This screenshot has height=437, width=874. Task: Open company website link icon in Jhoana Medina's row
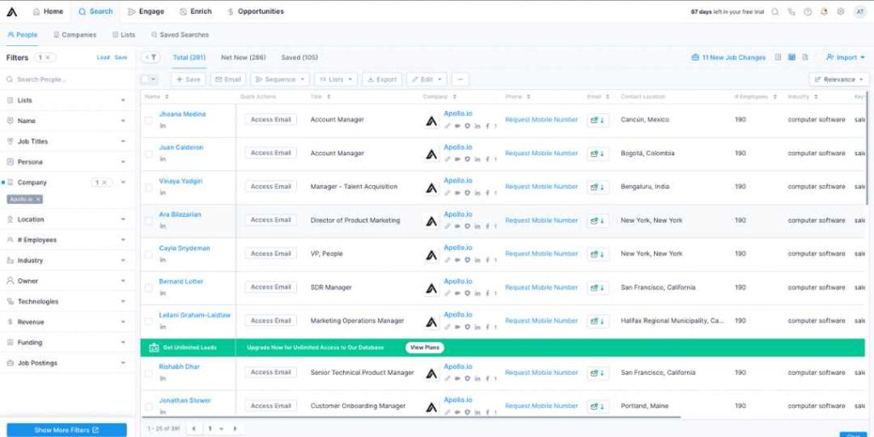[447, 126]
